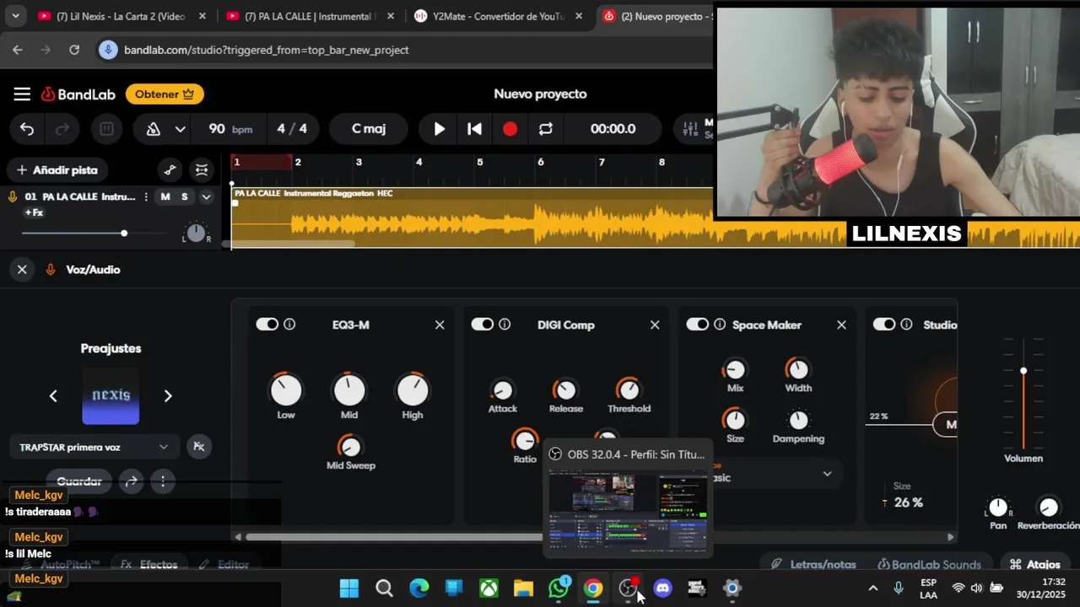Expand the track 01 chevron dropdown
This screenshot has height=607, width=1080.
pyautogui.click(x=206, y=196)
